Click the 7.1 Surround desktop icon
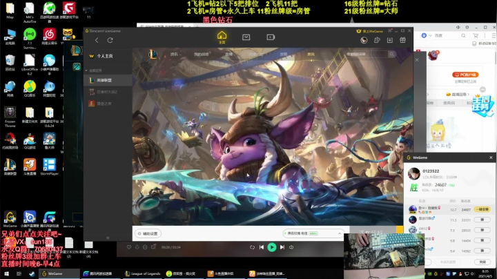The image size is (497, 279). coord(30,39)
